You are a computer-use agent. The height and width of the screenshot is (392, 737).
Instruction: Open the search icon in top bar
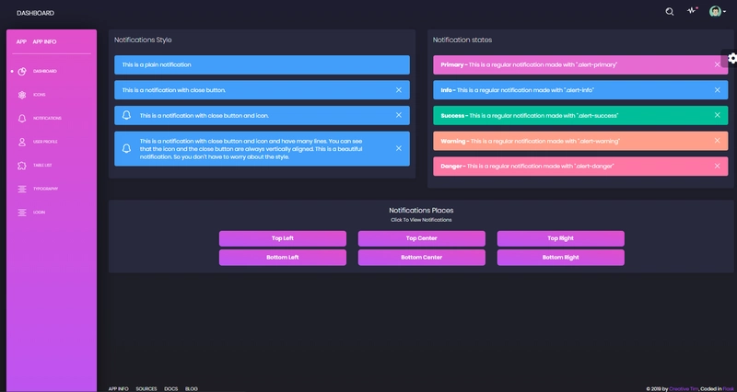[670, 12]
